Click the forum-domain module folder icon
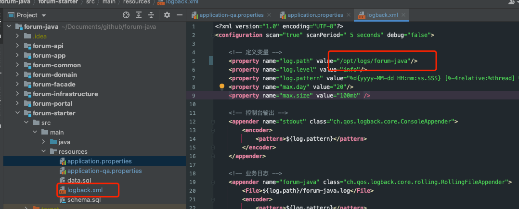The height and width of the screenshot is (209, 519). pos(27,74)
